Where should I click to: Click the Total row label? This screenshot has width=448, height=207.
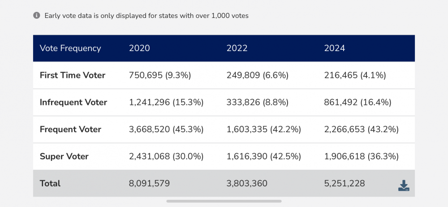[x=50, y=183]
